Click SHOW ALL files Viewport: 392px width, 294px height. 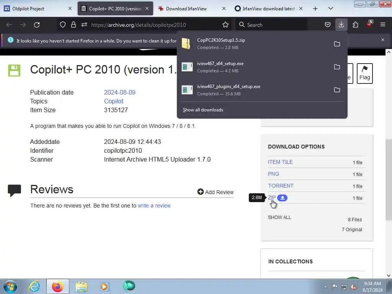(x=279, y=217)
